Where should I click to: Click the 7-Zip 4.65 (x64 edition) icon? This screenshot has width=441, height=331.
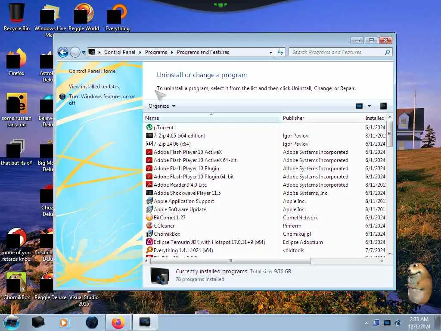149,136
